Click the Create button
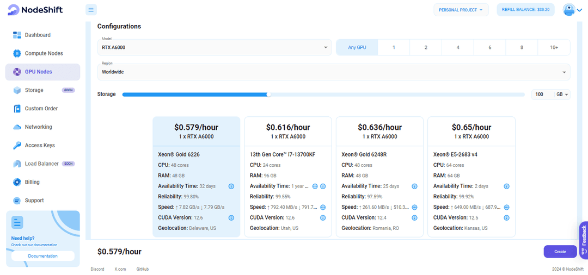Image resolution: width=588 pixels, height=275 pixels. tap(560, 252)
